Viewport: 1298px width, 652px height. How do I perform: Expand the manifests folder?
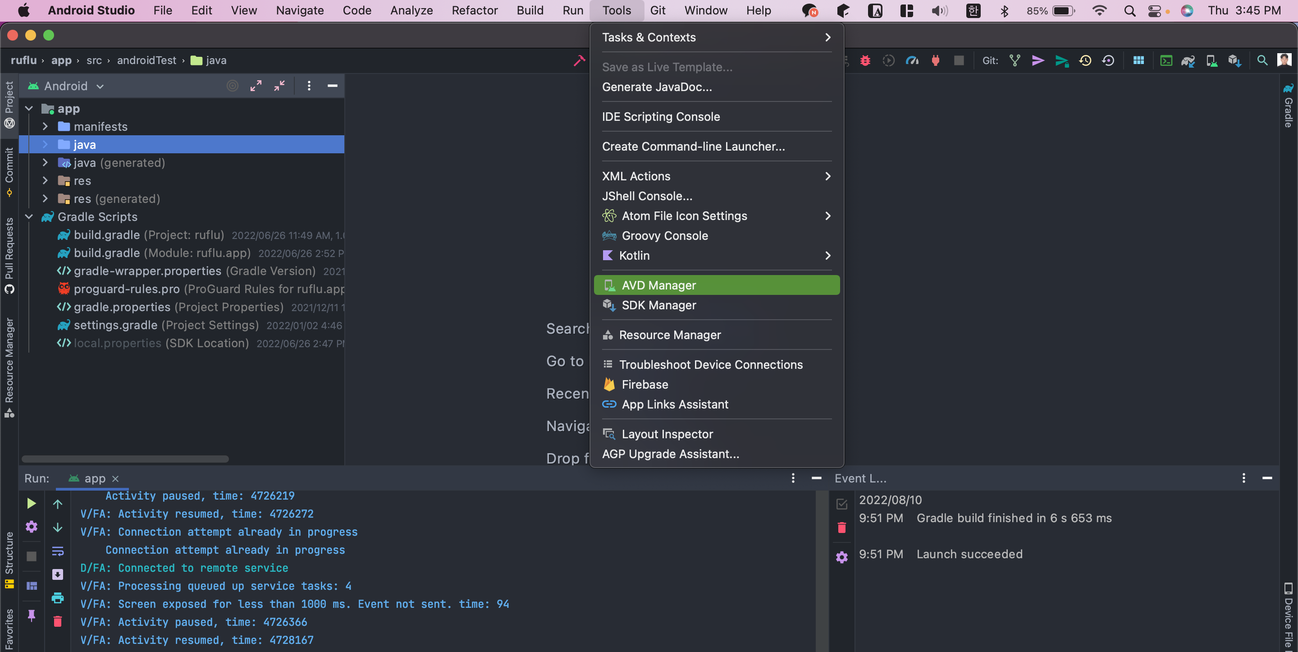pyautogui.click(x=45, y=126)
